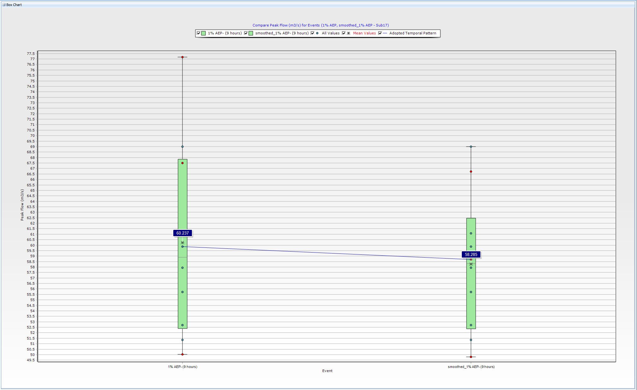Viewport: 637px width, 390px height.
Task: Click the top red outlier point on the 1% AEP whisker
Action: point(182,57)
